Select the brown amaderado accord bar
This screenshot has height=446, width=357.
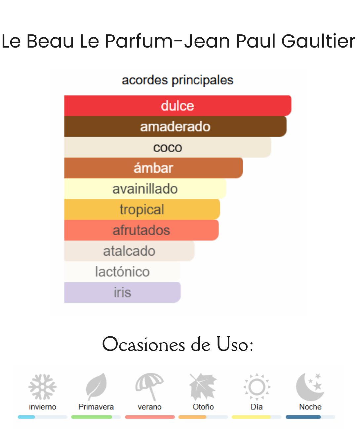[175, 127]
